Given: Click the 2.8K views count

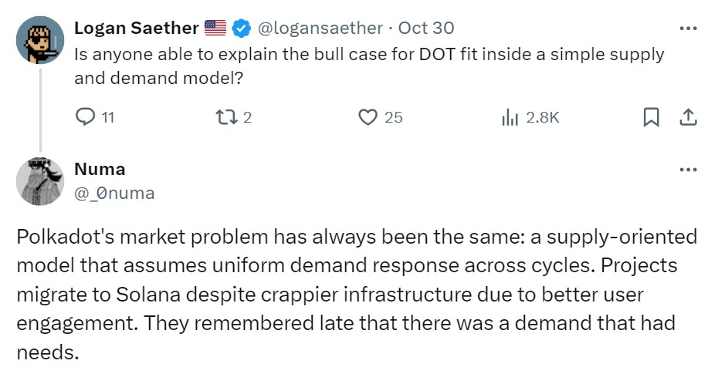Looking at the screenshot, I should pos(541,118).
